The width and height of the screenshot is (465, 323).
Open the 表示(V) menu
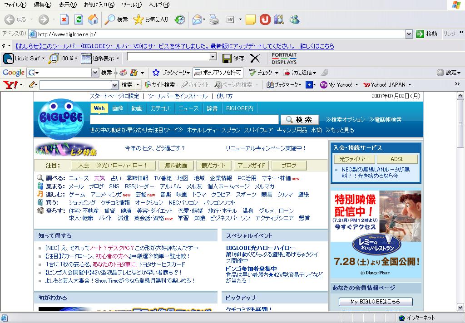click(x=68, y=5)
